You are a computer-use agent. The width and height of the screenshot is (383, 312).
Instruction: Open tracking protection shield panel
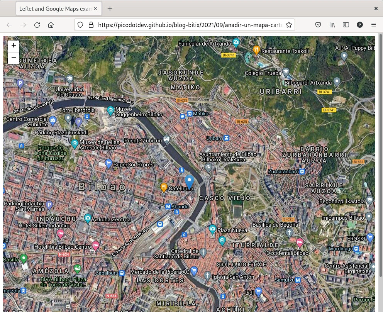80,25
